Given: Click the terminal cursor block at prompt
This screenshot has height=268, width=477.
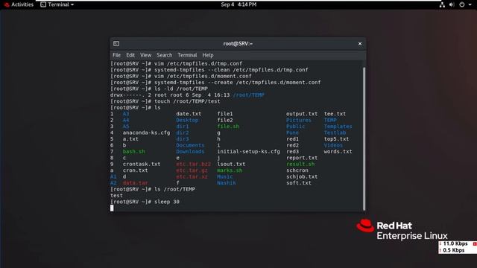Looking at the screenshot, I should 112,208.
